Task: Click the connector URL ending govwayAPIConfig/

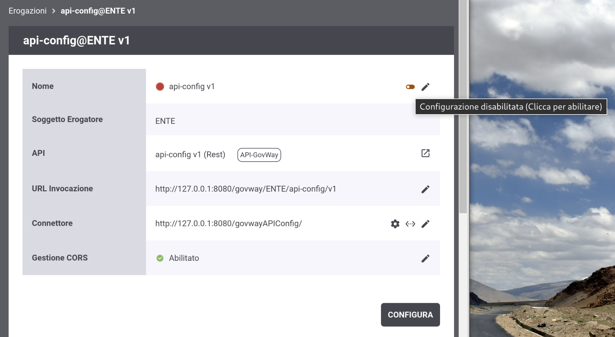Action: coord(229,224)
